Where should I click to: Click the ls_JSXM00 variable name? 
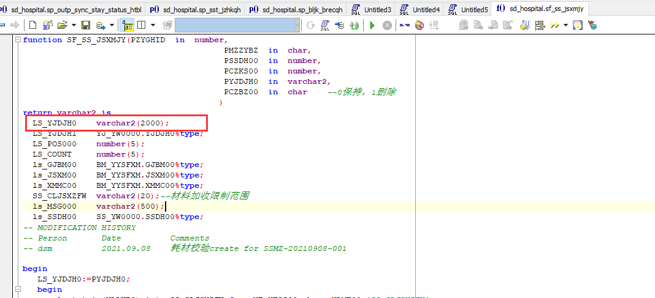point(55,176)
